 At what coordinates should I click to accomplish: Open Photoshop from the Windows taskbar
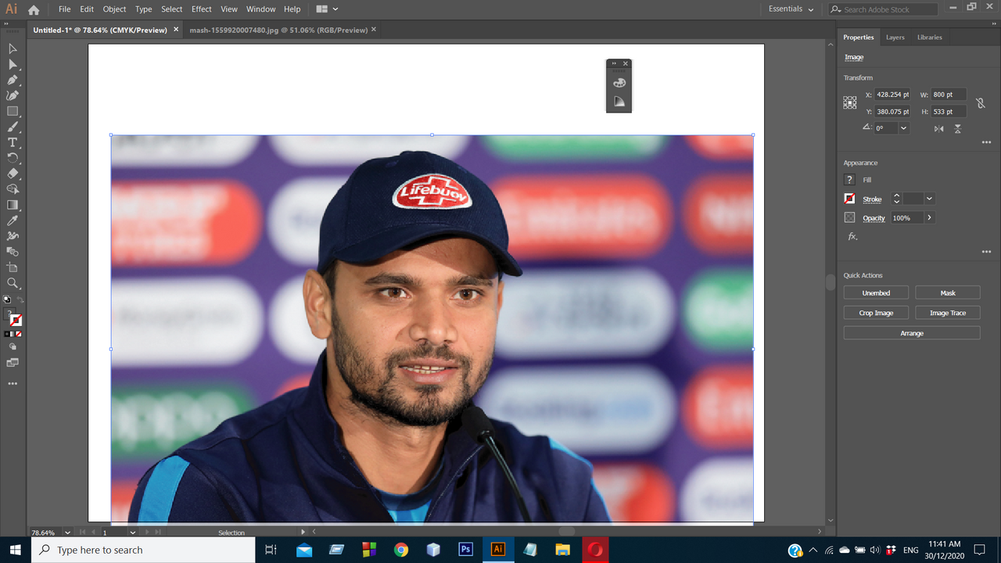pos(465,549)
